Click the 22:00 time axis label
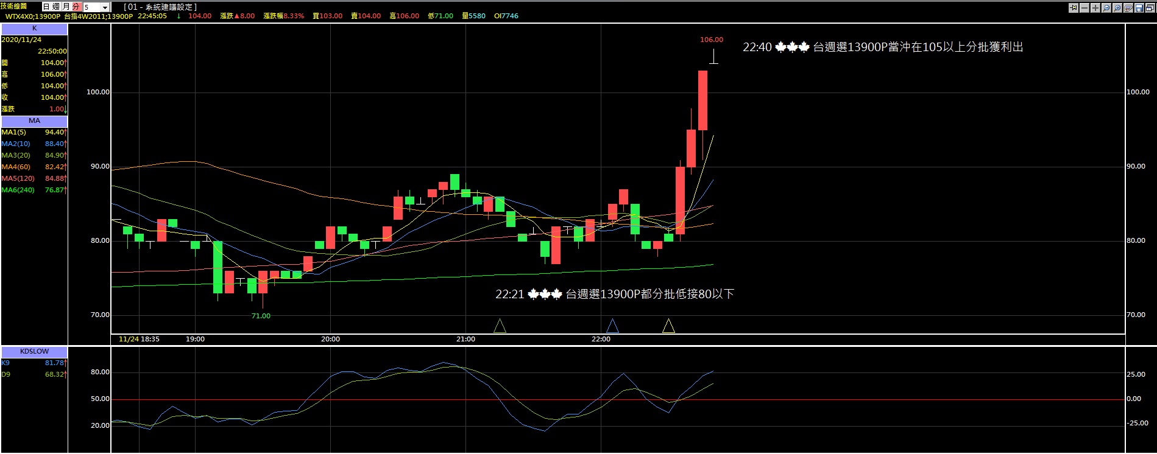Viewport: 1157px width, 454px height. 601,339
